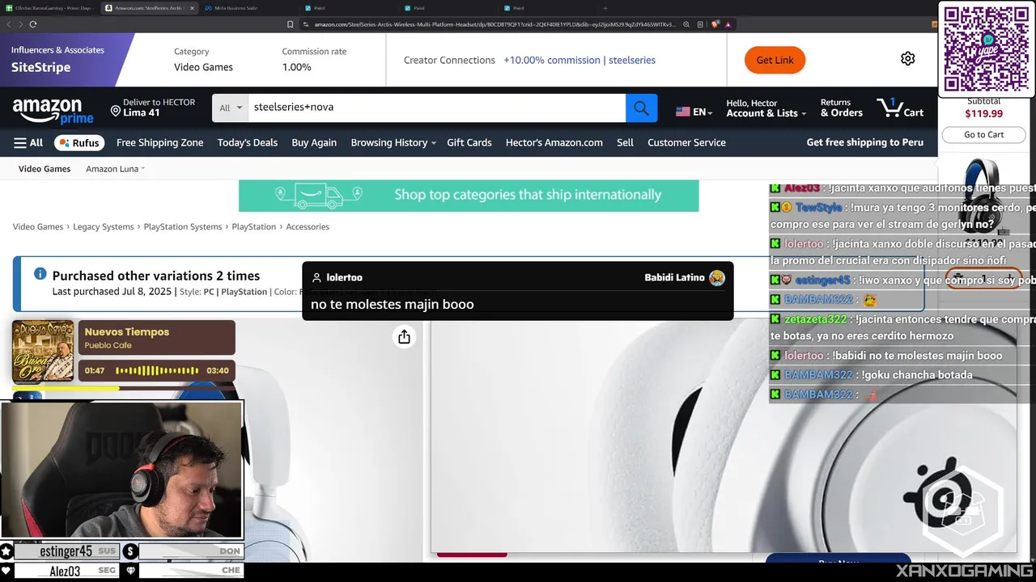Expand Browsing History dropdown

(393, 142)
